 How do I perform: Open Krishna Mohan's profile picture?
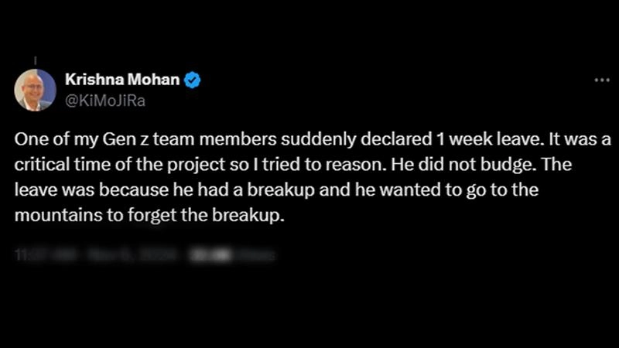35,90
